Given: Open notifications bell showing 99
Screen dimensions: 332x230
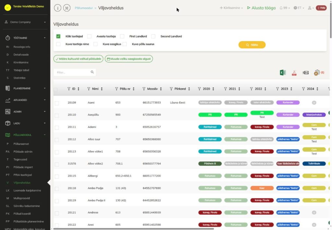Looking at the screenshot, I should [x=284, y=8].
